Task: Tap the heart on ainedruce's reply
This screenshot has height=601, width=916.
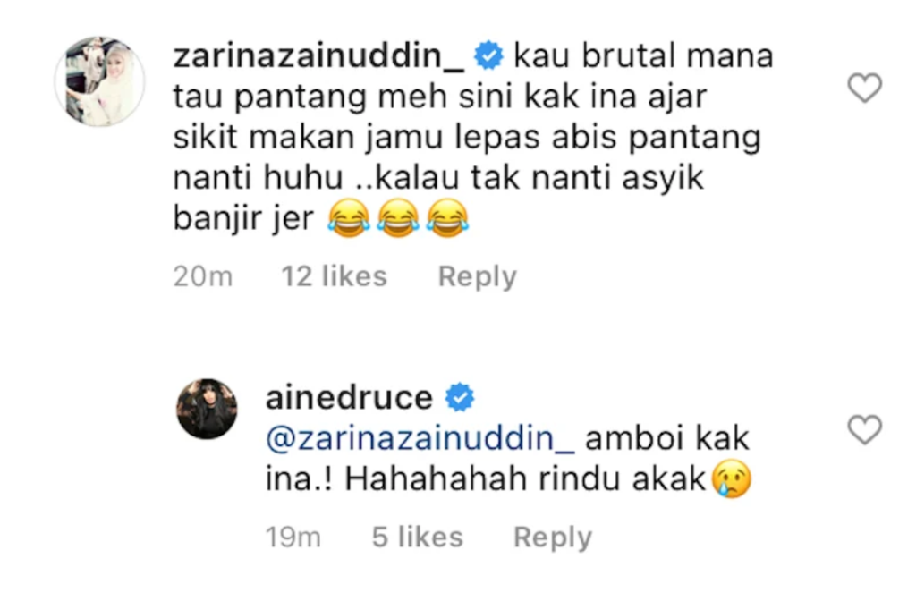Action: pos(865,430)
